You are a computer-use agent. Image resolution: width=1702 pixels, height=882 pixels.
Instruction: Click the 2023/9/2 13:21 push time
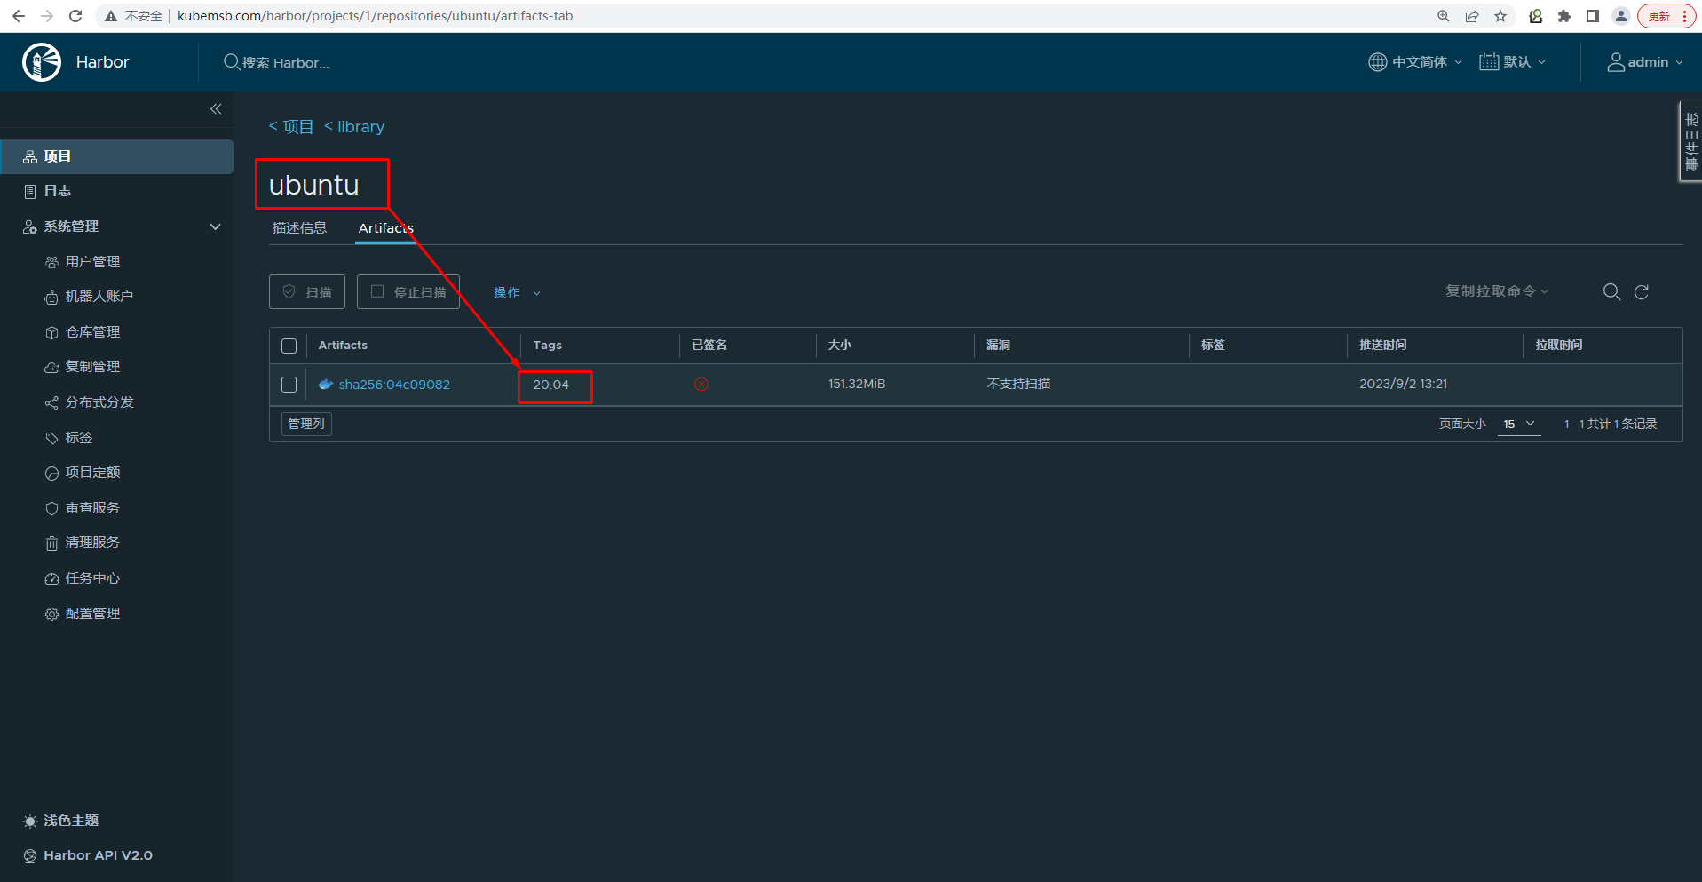[x=1403, y=385]
